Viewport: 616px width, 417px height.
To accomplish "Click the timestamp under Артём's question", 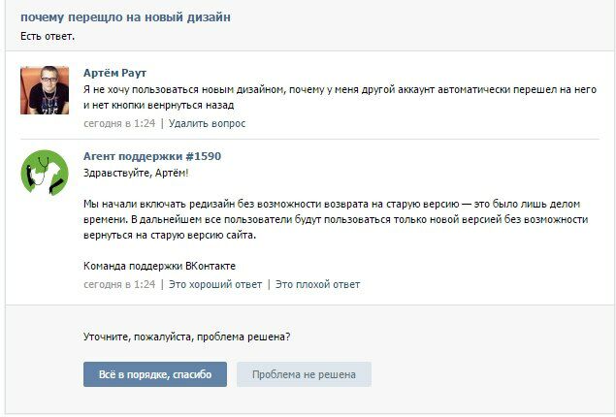I will [x=119, y=123].
